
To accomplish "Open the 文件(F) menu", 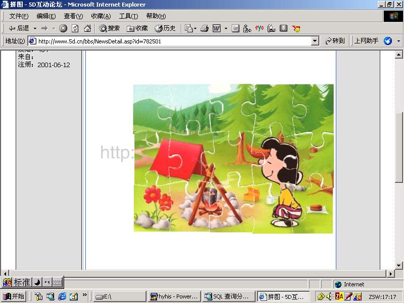I will 19,16.
